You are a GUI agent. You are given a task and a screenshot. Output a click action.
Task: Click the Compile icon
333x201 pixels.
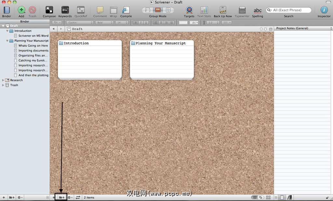click(126, 10)
